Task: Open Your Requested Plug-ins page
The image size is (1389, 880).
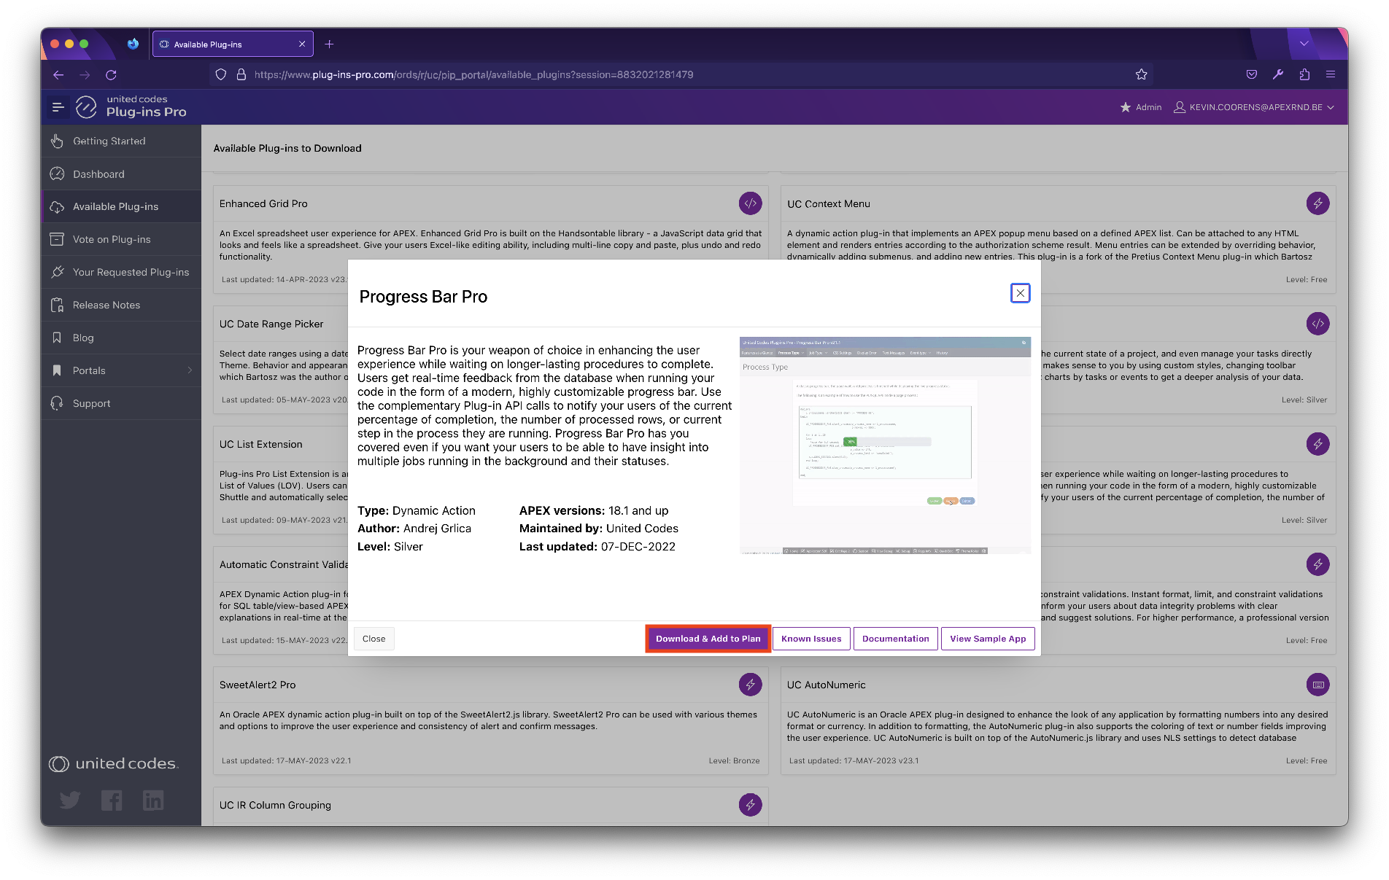Action: coord(121,273)
